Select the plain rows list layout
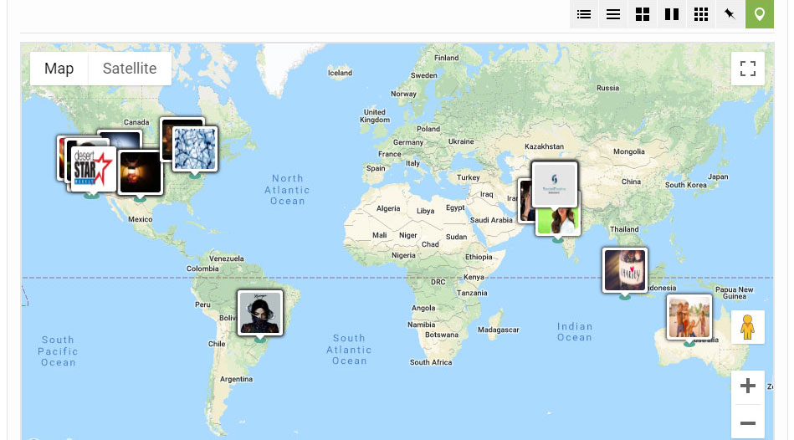The image size is (794, 440). (x=613, y=14)
